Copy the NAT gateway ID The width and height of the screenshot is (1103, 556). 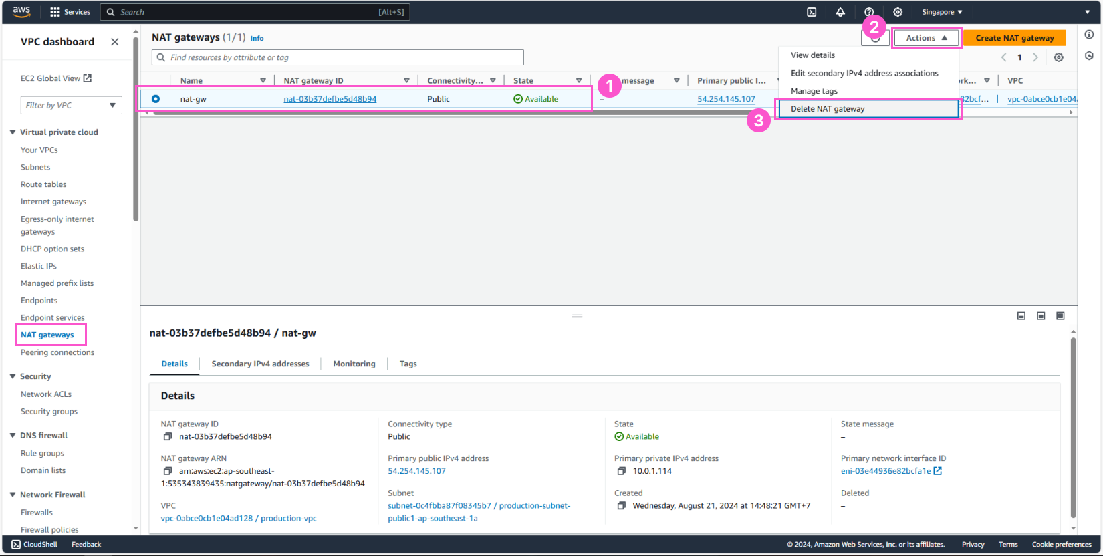(168, 436)
